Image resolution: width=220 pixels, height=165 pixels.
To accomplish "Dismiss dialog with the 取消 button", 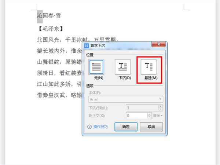I will point(151,127).
